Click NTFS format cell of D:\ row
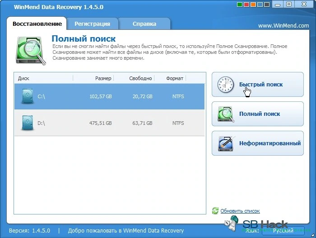Image resolution: width=316 pixels, height=238 pixels. (178, 123)
